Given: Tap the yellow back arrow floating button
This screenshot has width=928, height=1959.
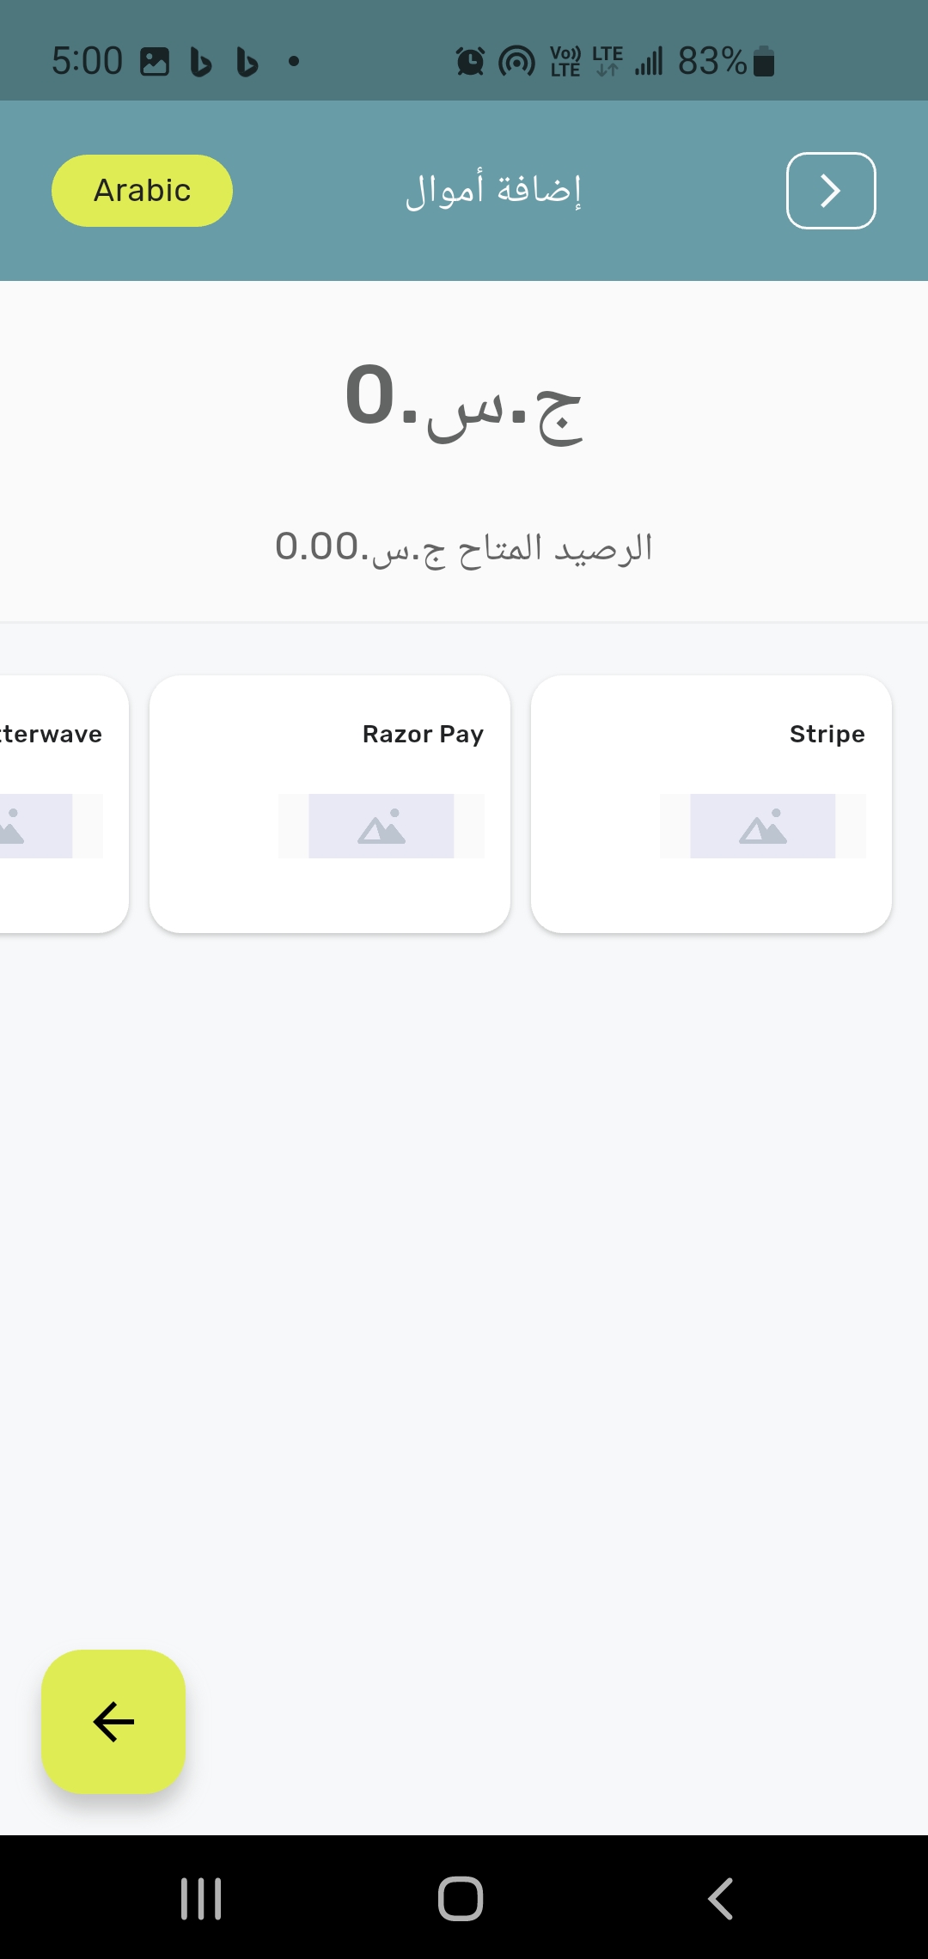Looking at the screenshot, I should click(x=113, y=1722).
